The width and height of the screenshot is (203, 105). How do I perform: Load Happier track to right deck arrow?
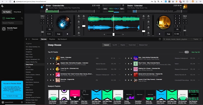(54, 64)
